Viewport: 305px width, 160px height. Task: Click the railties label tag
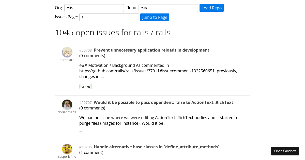(85, 86)
